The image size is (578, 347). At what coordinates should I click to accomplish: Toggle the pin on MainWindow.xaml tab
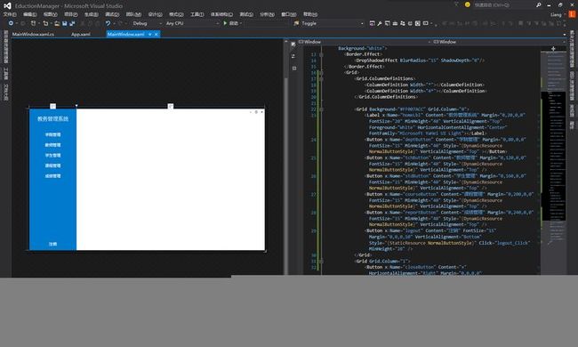tap(150, 35)
